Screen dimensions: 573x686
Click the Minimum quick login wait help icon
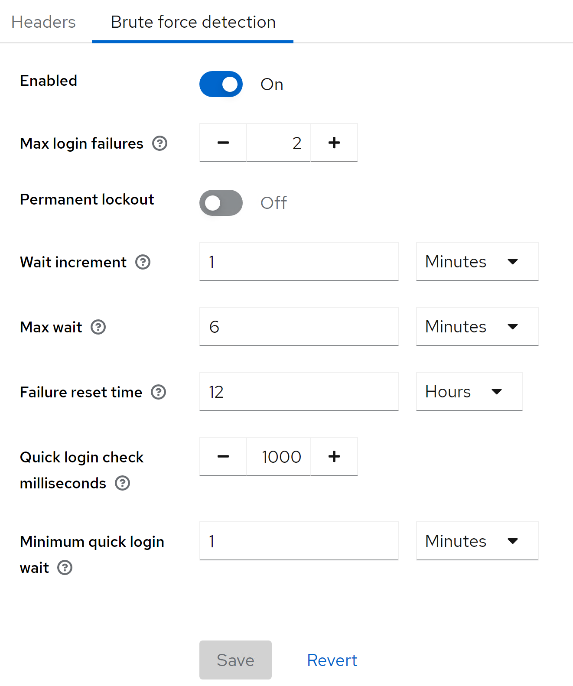65,568
